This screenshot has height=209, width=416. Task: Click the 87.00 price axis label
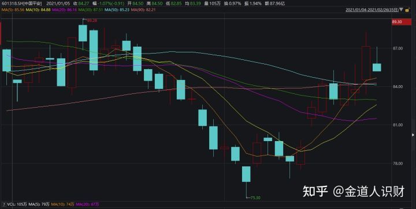click(x=398, y=48)
